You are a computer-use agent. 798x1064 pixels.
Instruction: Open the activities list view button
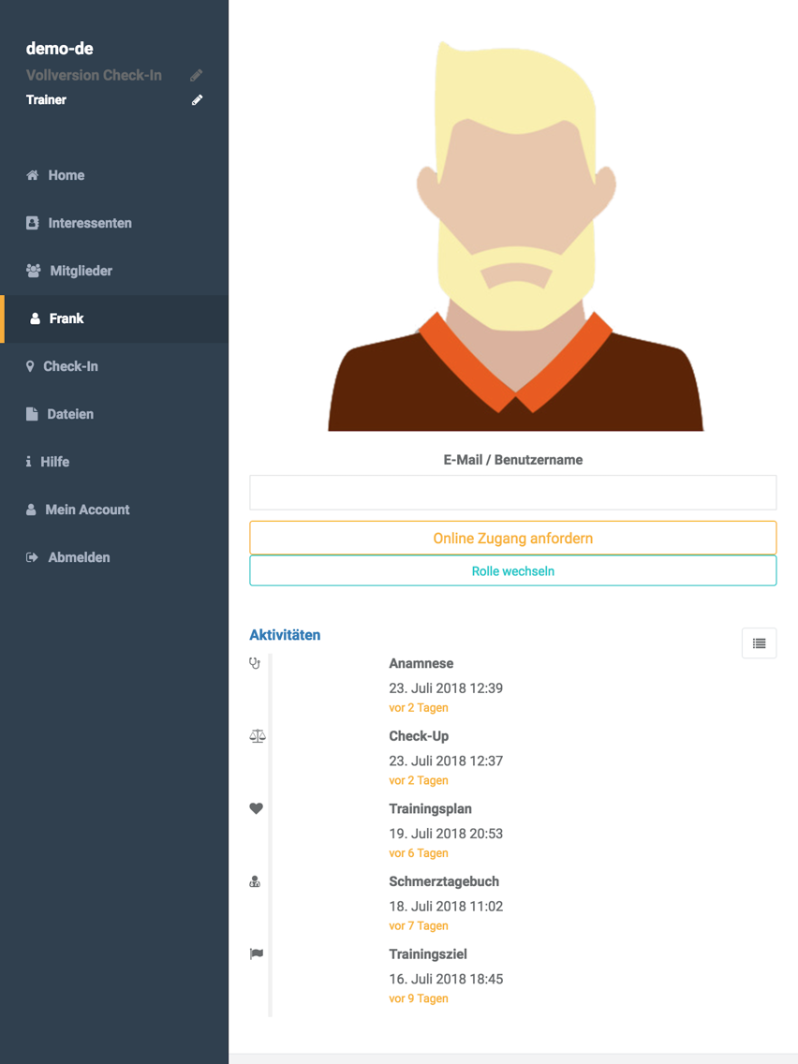[x=759, y=643]
